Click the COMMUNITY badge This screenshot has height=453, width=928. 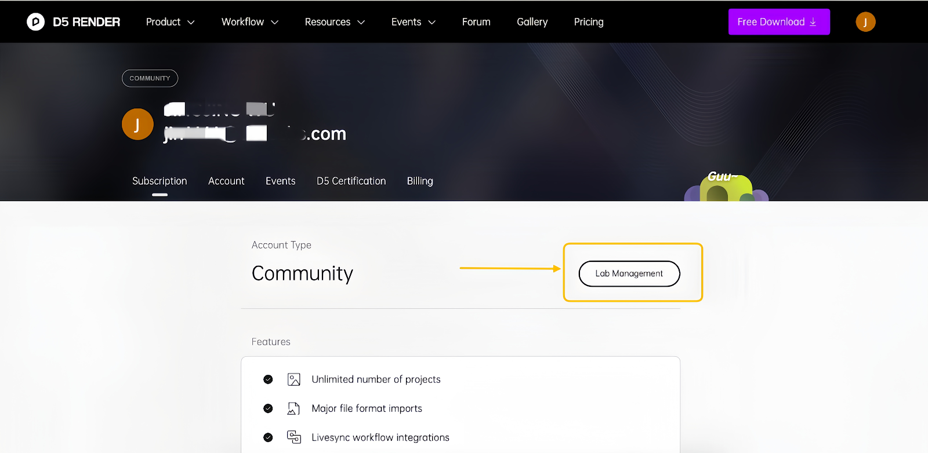150,78
